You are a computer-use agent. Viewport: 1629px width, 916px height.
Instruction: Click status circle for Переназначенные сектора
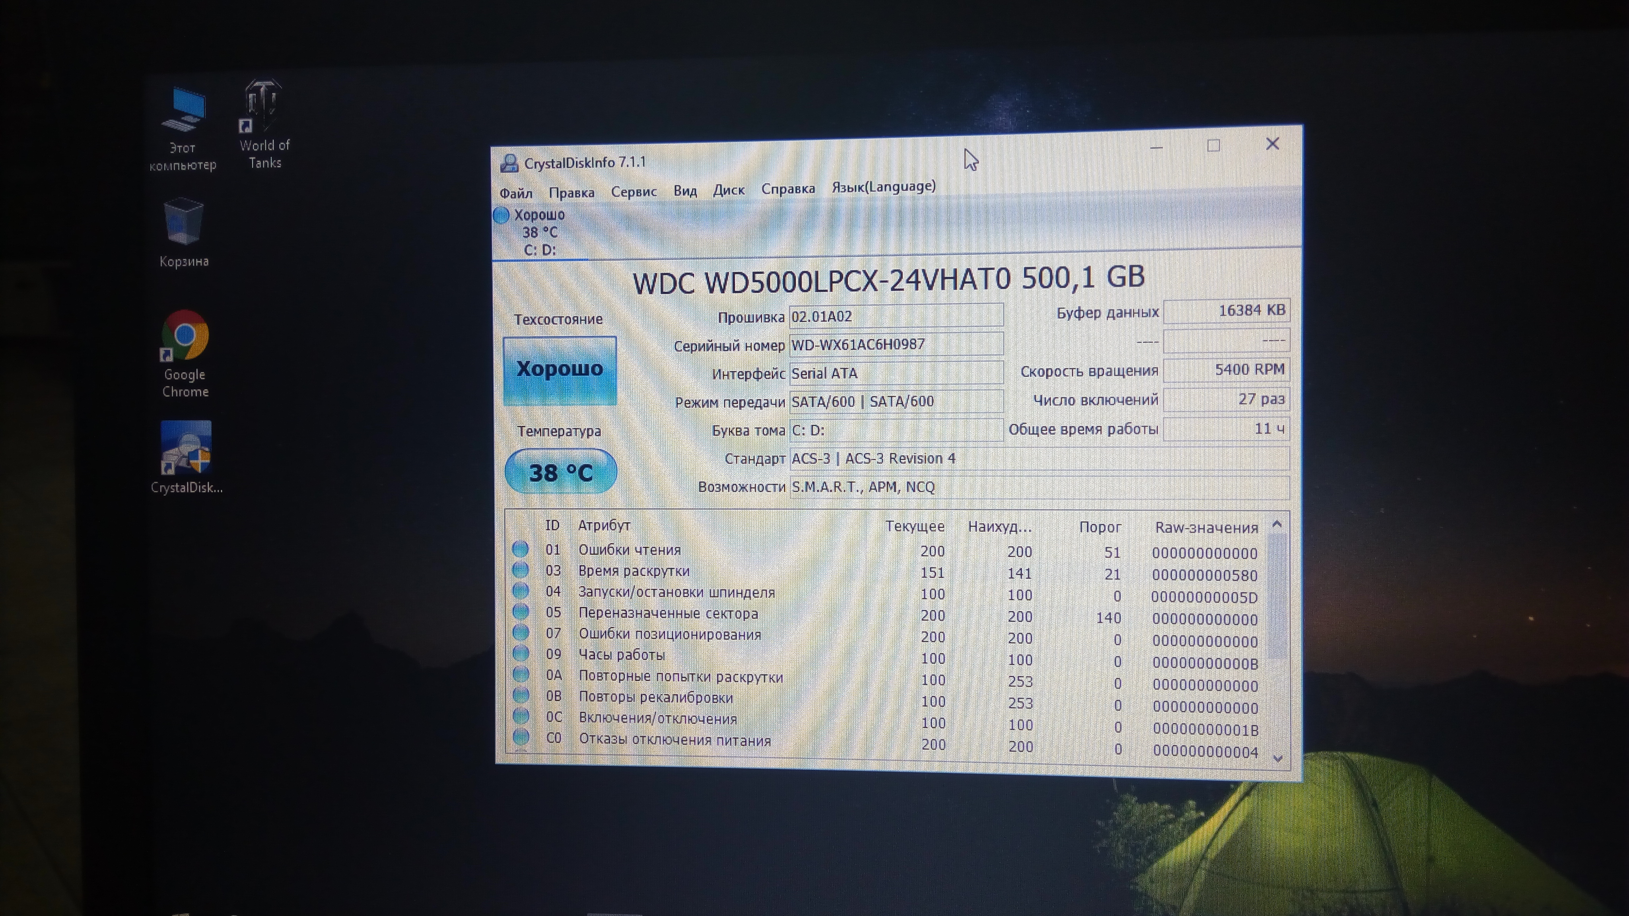[x=521, y=612]
